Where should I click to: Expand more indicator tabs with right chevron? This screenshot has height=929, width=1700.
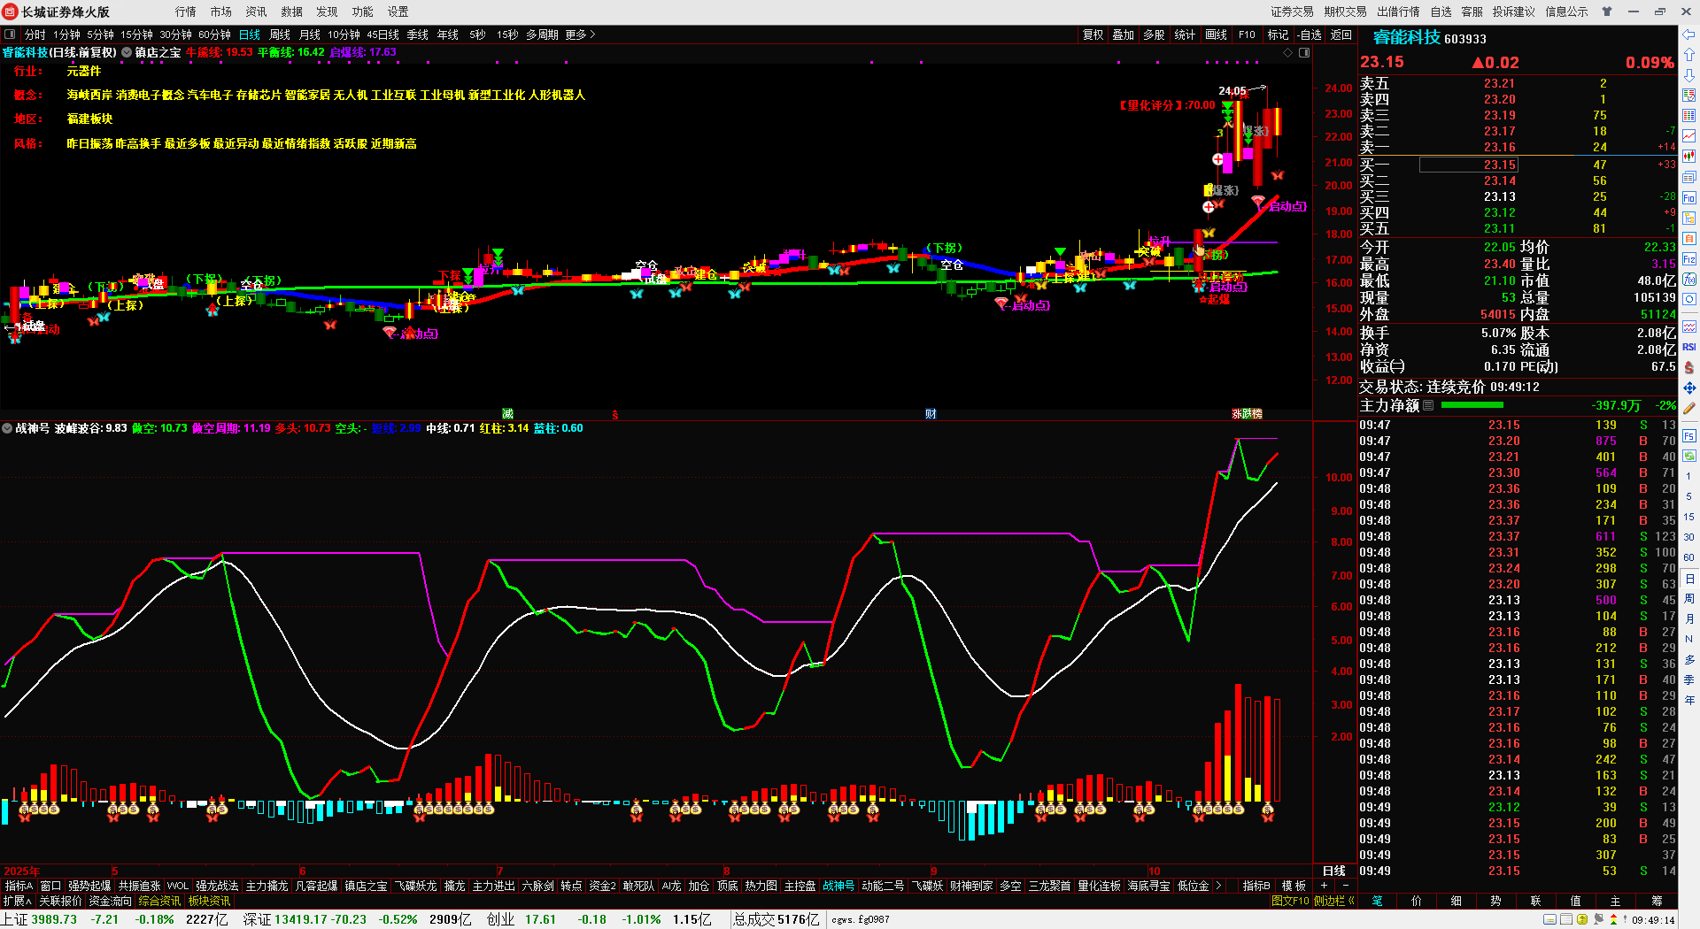[x=1218, y=886]
